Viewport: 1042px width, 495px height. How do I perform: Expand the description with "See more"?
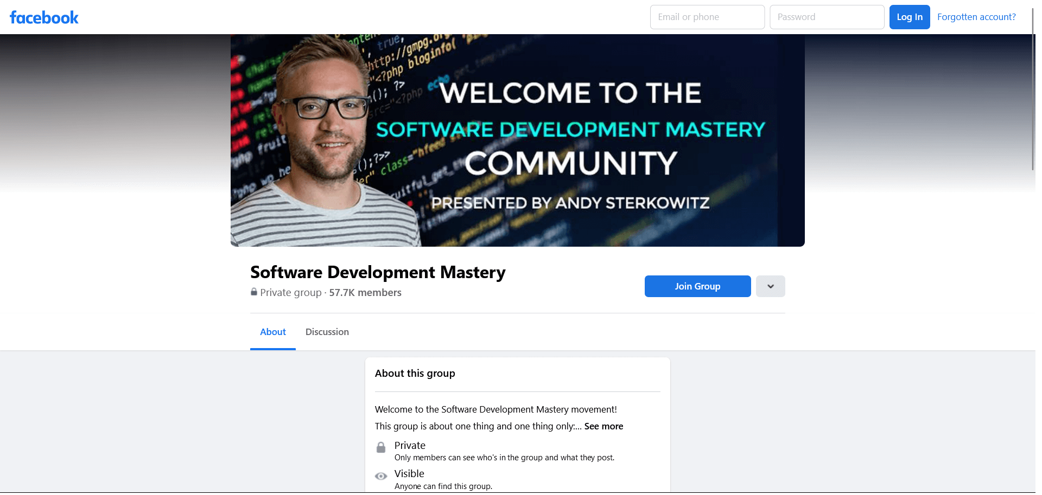[x=603, y=426]
